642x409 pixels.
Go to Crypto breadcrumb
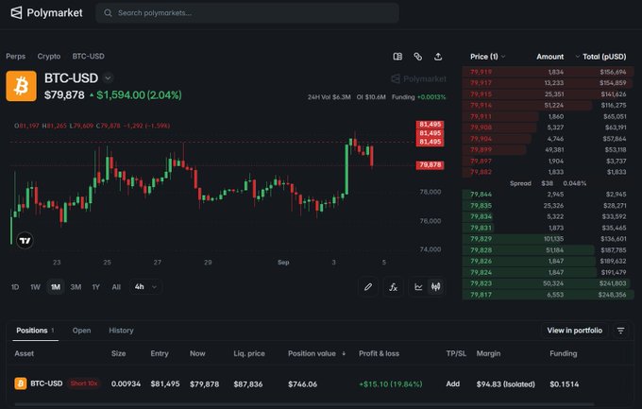tap(49, 56)
